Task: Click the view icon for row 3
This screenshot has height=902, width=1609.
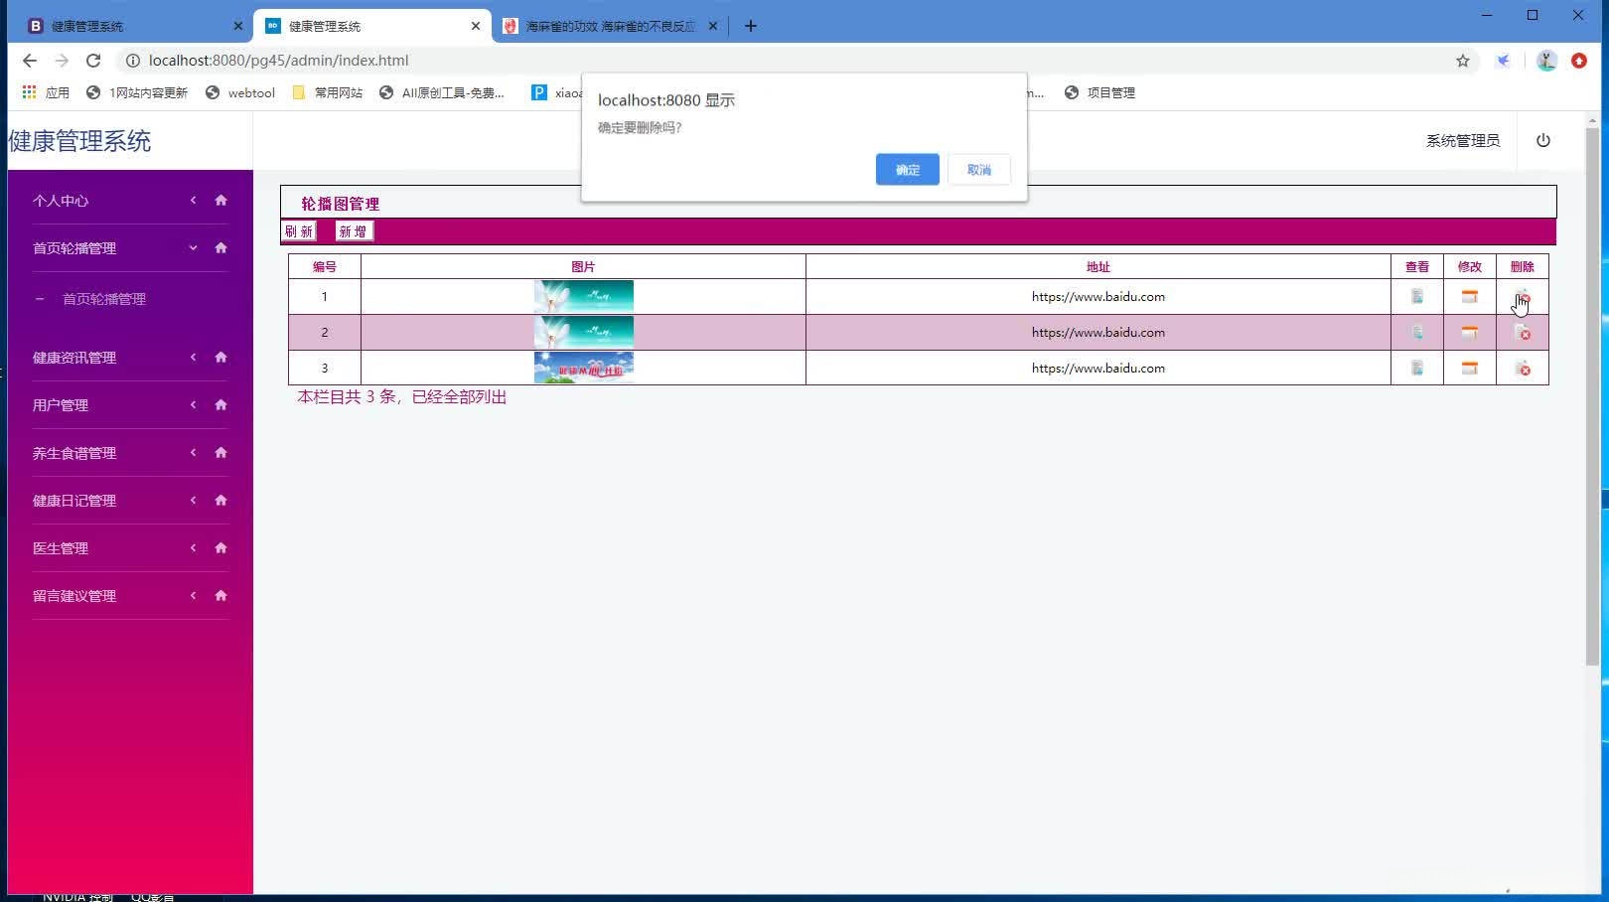Action: click(1417, 368)
